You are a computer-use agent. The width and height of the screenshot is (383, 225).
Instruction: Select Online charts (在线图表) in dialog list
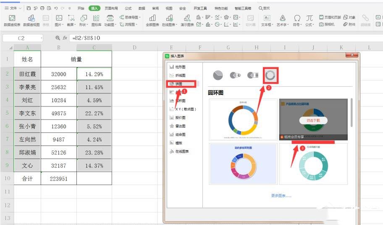pyautogui.click(x=179, y=151)
